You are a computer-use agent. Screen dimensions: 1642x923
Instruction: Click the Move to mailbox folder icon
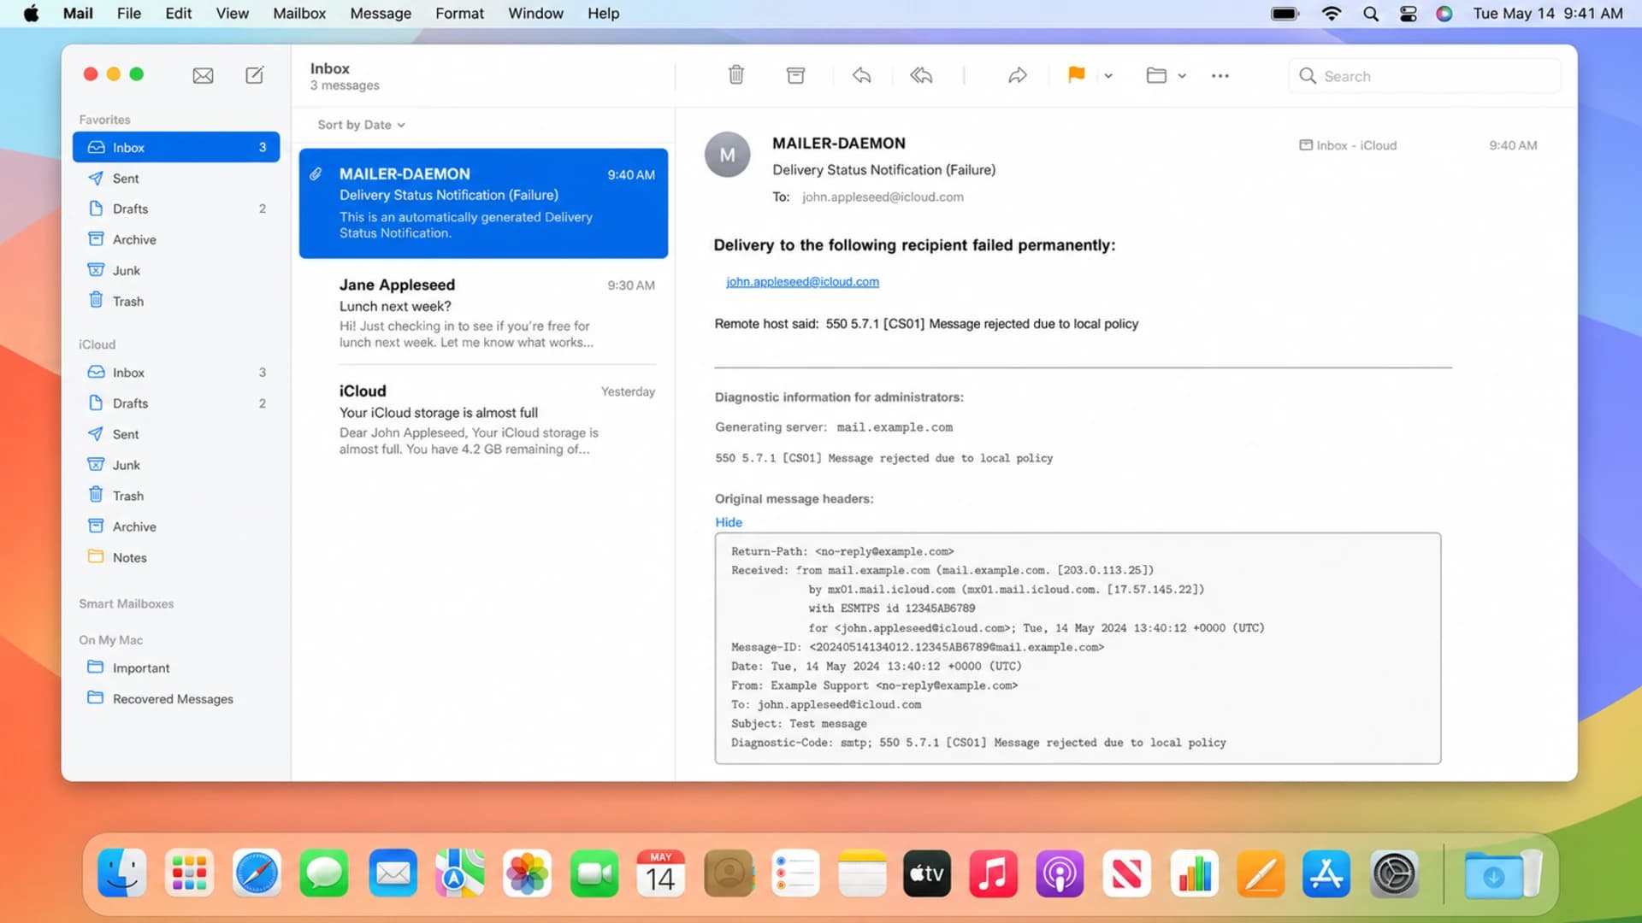point(1156,75)
